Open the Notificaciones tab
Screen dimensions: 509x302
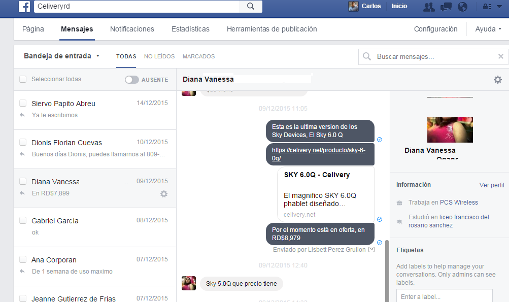pos(132,29)
